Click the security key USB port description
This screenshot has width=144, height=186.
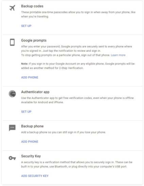[x=77, y=164]
